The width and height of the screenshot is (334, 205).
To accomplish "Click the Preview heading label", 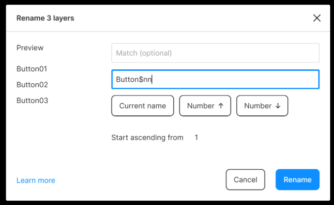I will [x=30, y=48].
